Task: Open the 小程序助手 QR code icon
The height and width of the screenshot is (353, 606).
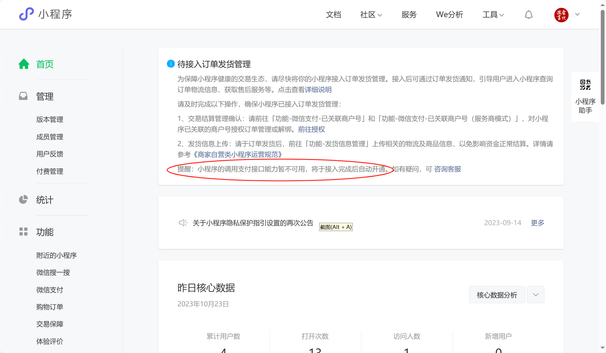Action: point(585,85)
